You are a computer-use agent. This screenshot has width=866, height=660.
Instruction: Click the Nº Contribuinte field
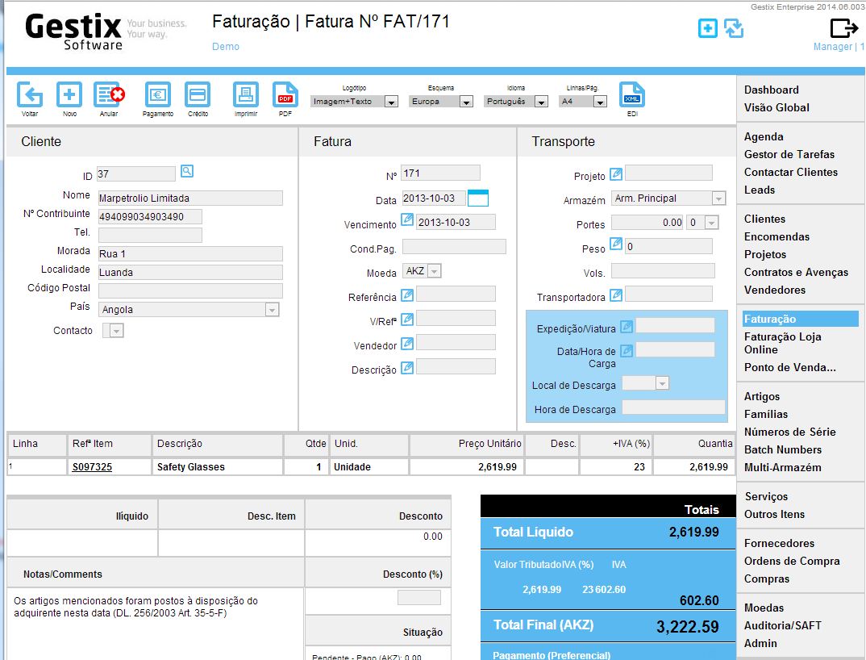150,217
